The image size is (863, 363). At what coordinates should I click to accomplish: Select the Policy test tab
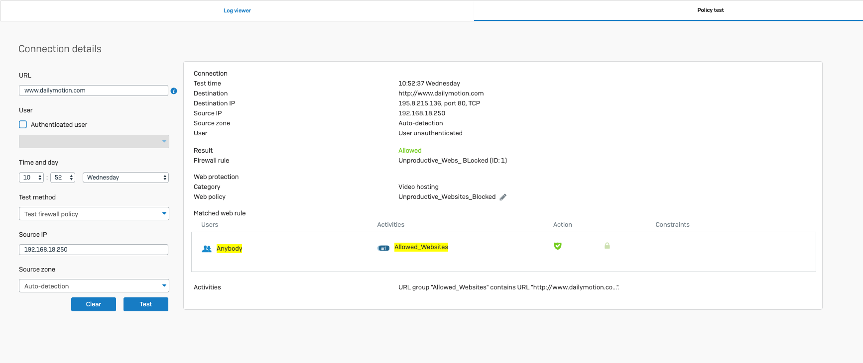click(710, 10)
